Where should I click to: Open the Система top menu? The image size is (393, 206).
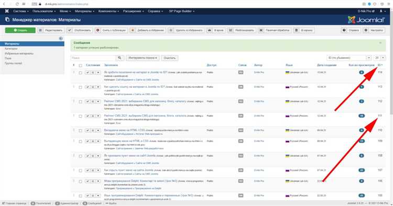(x=21, y=11)
